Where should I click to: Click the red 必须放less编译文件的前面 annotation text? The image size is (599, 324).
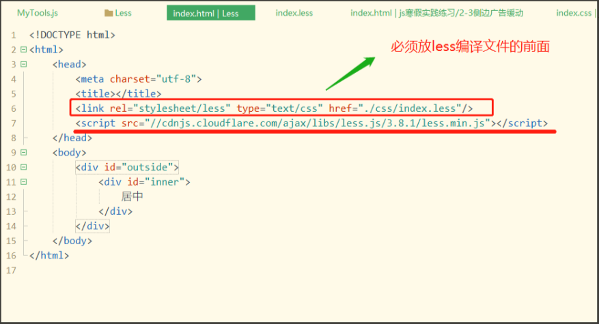tap(470, 47)
